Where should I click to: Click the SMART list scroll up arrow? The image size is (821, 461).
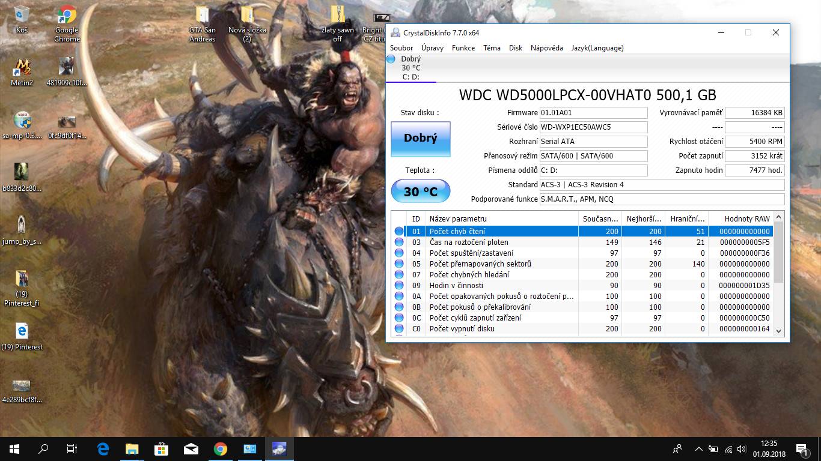779,217
